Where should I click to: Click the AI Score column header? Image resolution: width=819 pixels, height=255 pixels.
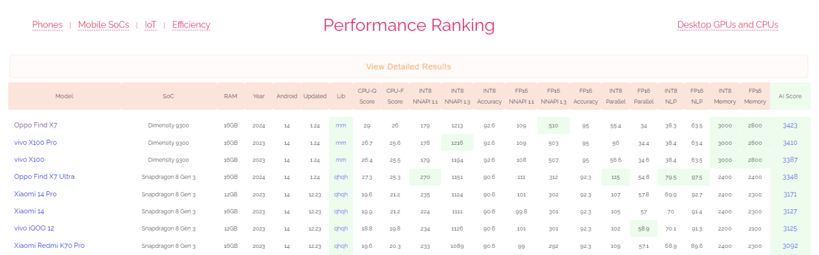790,96
